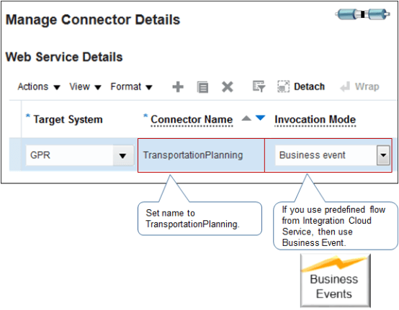Click the Manage Connector Details title
Screen dimensions: 399x310
[93, 20]
